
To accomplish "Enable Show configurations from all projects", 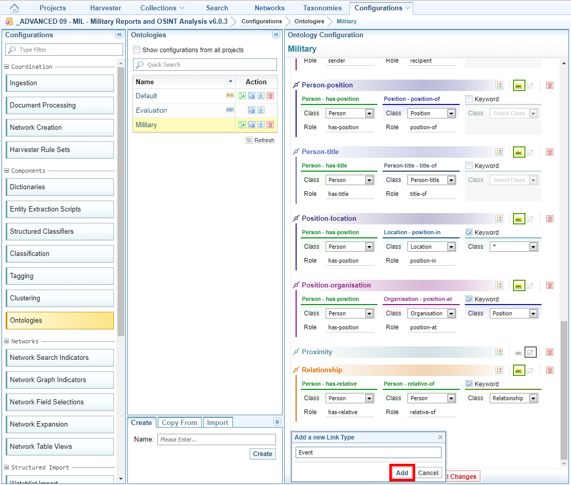I will click(x=137, y=50).
